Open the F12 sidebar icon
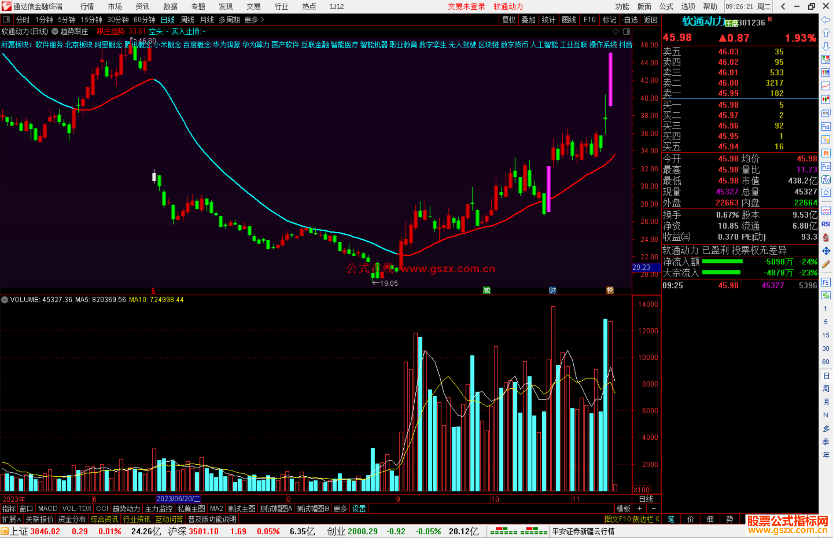Image resolution: width=833 pixels, height=538 pixels. 826,167
